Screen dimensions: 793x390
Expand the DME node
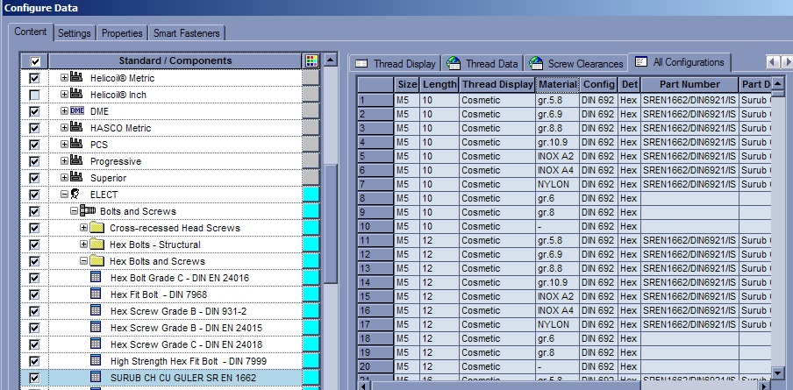coord(64,111)
